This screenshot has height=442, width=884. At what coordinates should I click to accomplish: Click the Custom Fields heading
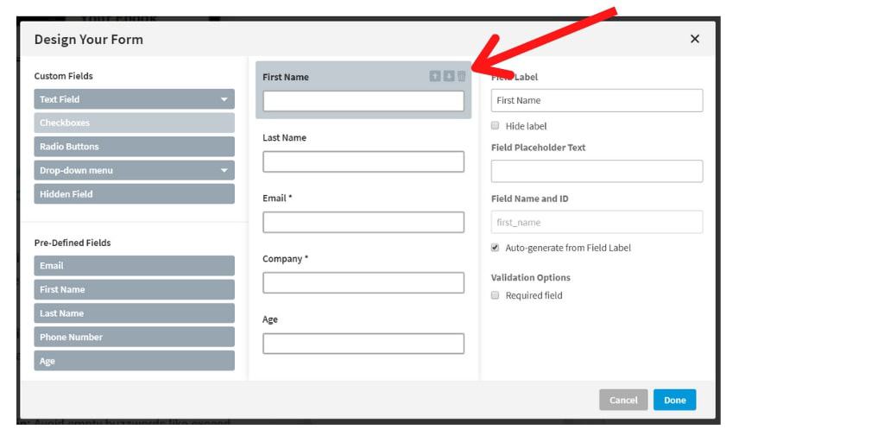click(64, 76)
